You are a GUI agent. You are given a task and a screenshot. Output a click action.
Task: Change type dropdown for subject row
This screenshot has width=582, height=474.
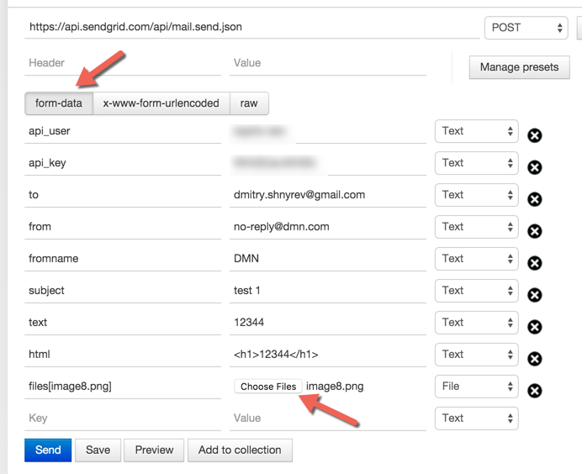coord(477,291)
